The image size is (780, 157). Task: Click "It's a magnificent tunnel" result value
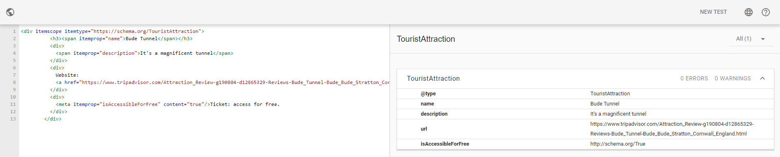coord(618,114)
